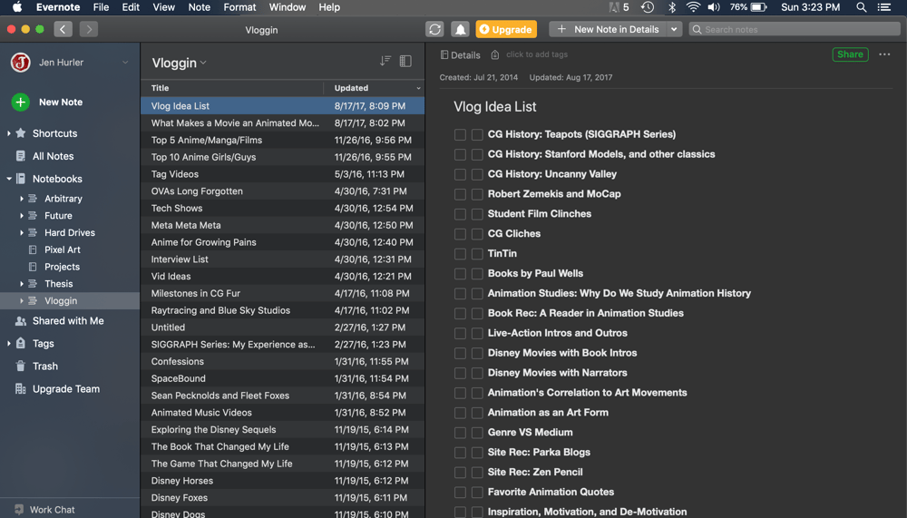This screenshot has height=518, width=907.
Task: Open the Window menu
Action: tap(287, 7)
